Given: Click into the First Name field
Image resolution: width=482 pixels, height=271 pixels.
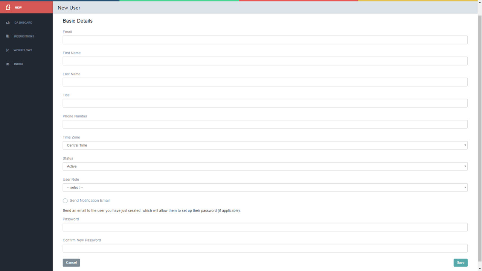Looking at the screenshot, I should click(x=265, y=61).
